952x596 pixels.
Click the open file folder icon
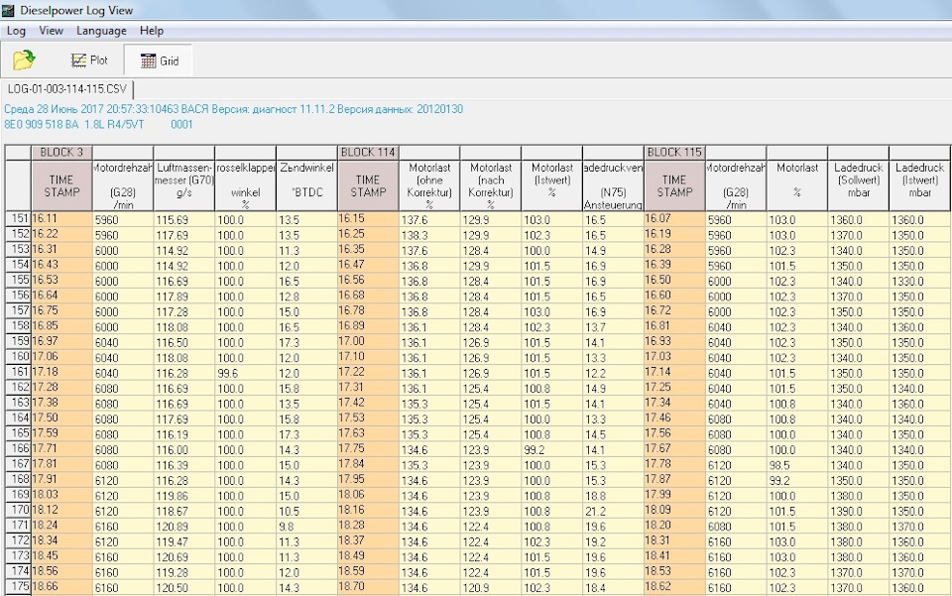click(x=24, y=60)
